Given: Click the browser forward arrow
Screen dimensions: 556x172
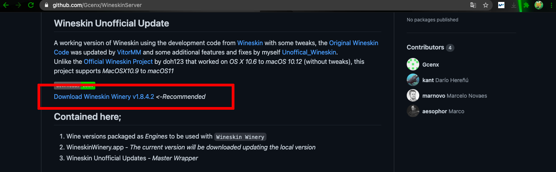Looking at the screenshot, I should (18, 5).
